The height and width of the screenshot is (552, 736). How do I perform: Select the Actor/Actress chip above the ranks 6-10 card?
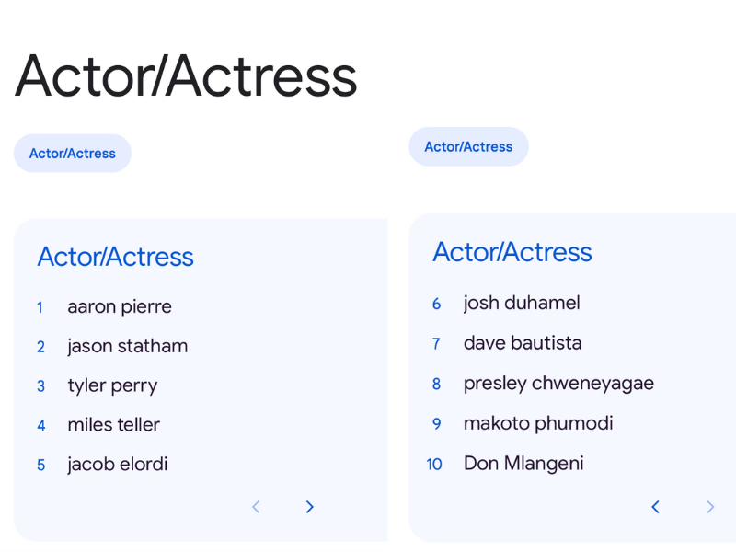click(x=468, y=147)
